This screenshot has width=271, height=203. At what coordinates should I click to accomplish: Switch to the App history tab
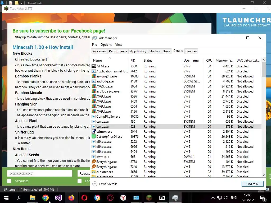point(138,51)
